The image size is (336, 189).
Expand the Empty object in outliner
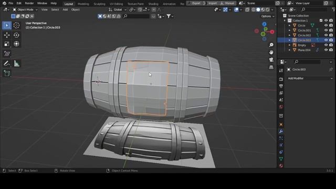pos(289,45)
